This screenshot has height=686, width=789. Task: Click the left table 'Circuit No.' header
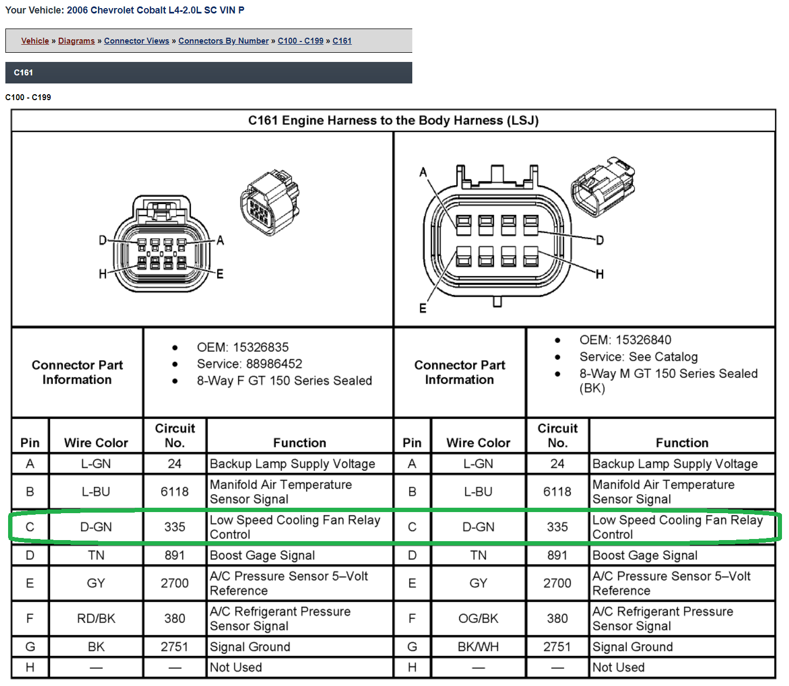click(175, 436)
